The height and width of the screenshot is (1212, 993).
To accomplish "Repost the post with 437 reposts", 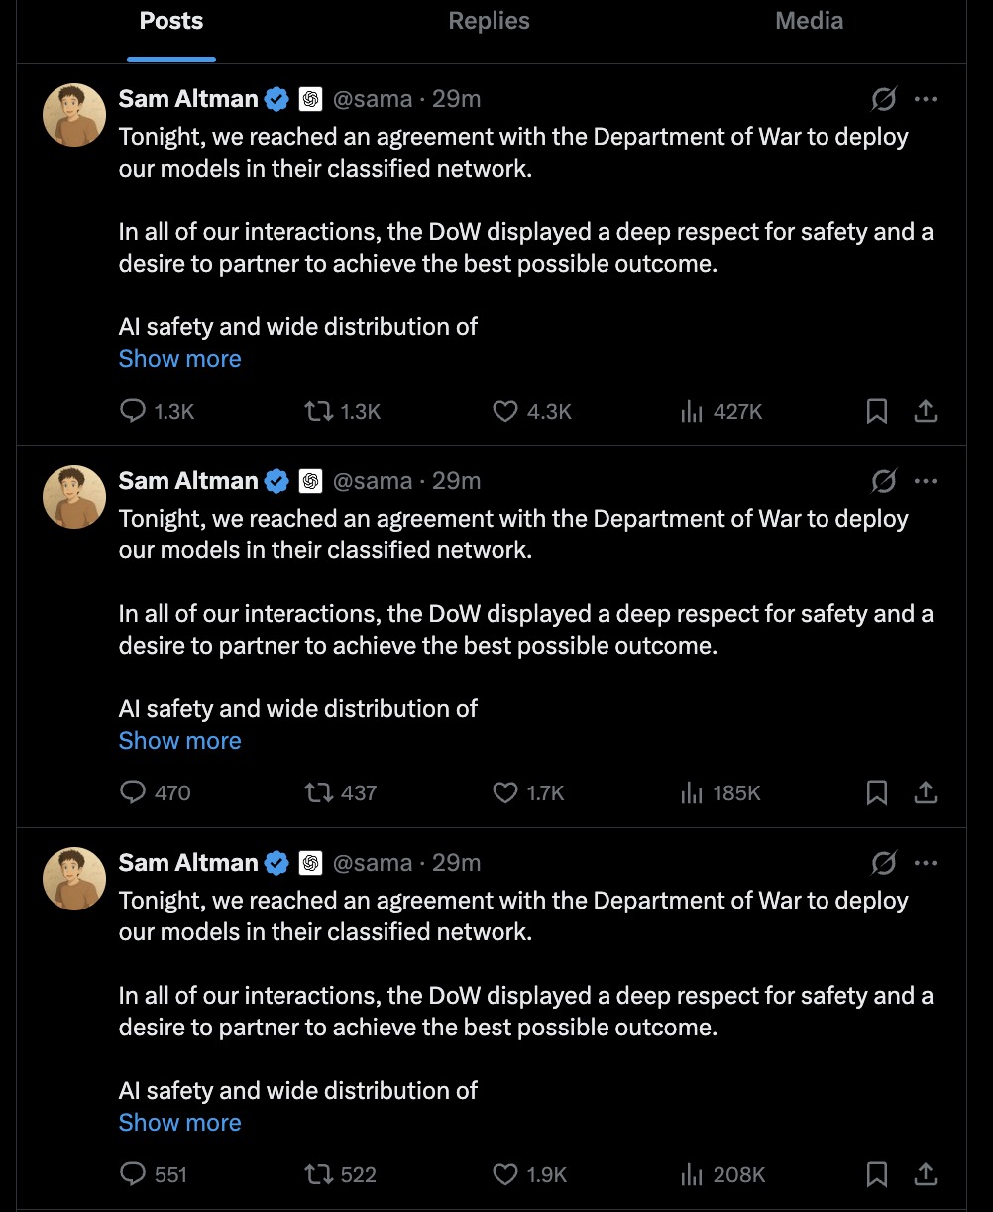I will (318, 792).
